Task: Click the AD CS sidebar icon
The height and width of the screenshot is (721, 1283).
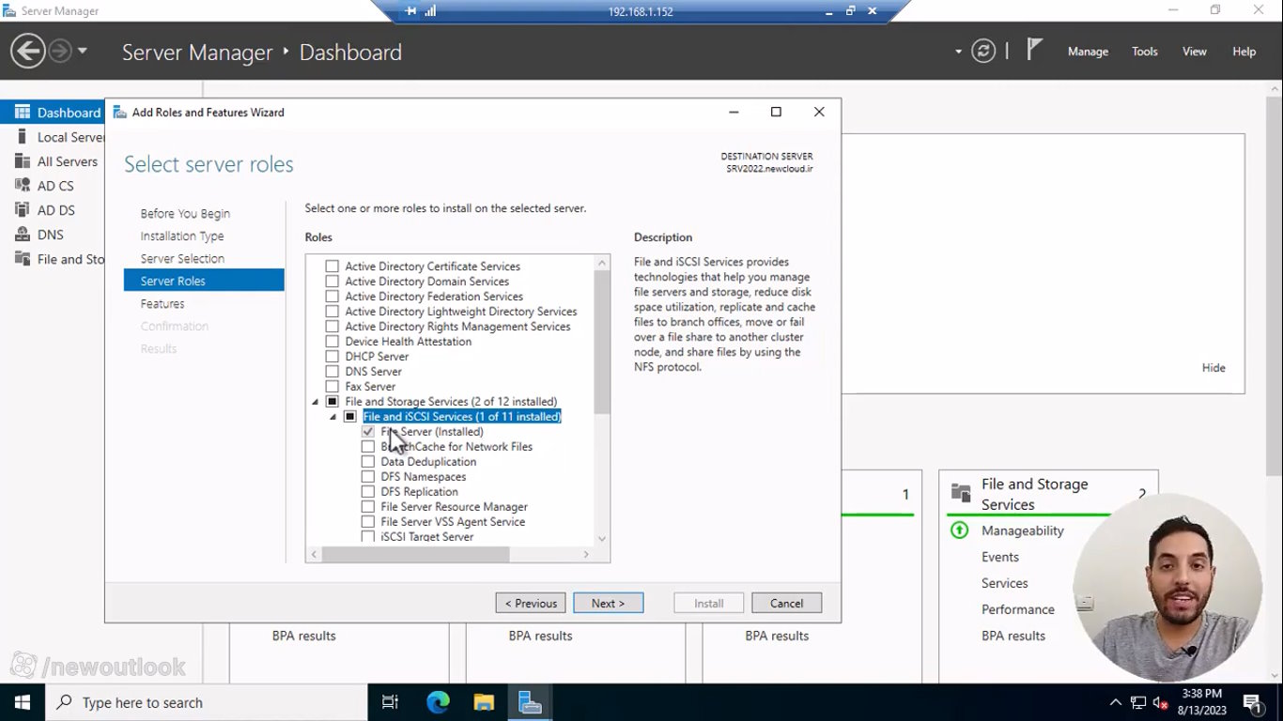Action: (22, 186)
